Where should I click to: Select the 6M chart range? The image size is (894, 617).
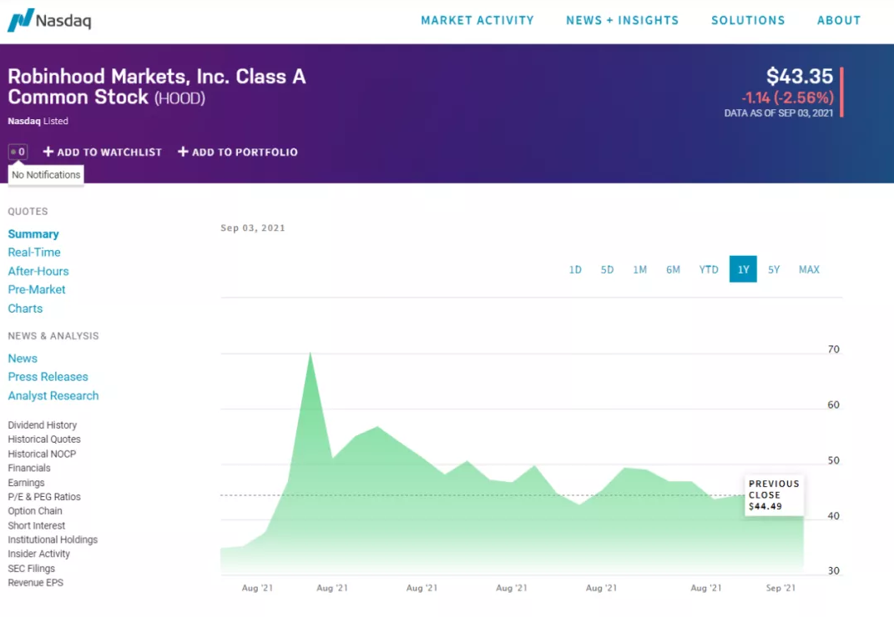[673, 269]
